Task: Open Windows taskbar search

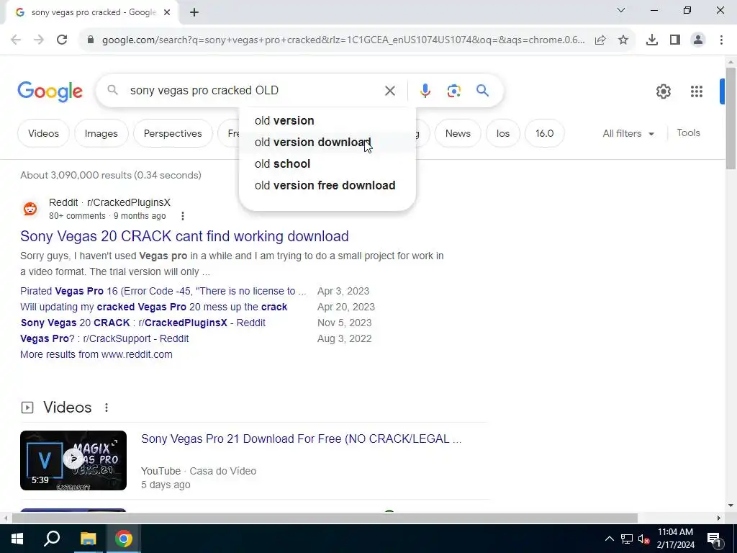Action: click(x=52, y=539)
